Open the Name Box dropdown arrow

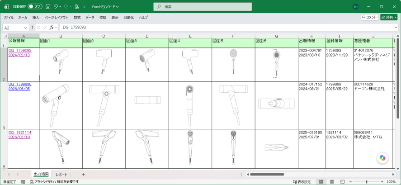[26, 28]
